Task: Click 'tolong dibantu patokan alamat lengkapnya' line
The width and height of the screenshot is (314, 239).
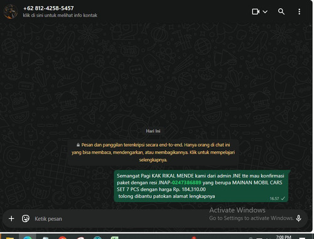Action: tap(166, 196)
